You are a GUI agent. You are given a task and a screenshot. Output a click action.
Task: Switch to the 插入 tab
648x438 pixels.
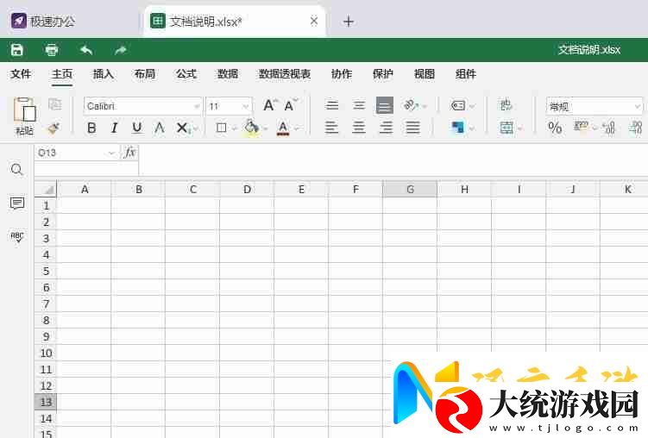click(104, 74)
